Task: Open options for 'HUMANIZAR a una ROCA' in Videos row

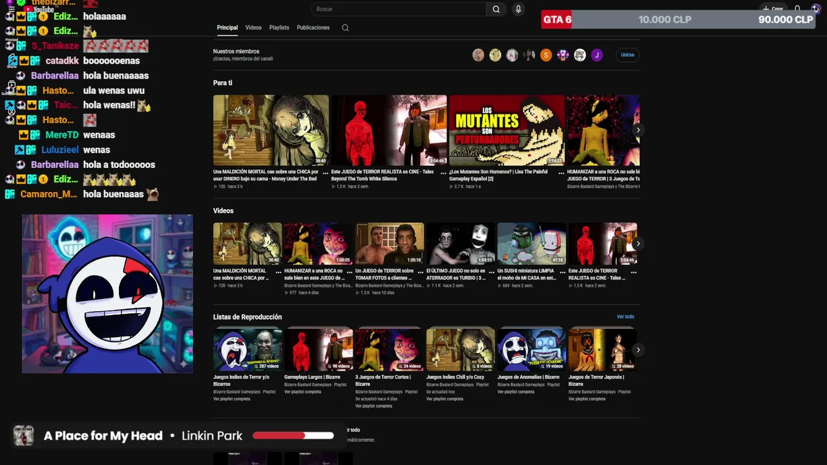Action: [350, 271]
